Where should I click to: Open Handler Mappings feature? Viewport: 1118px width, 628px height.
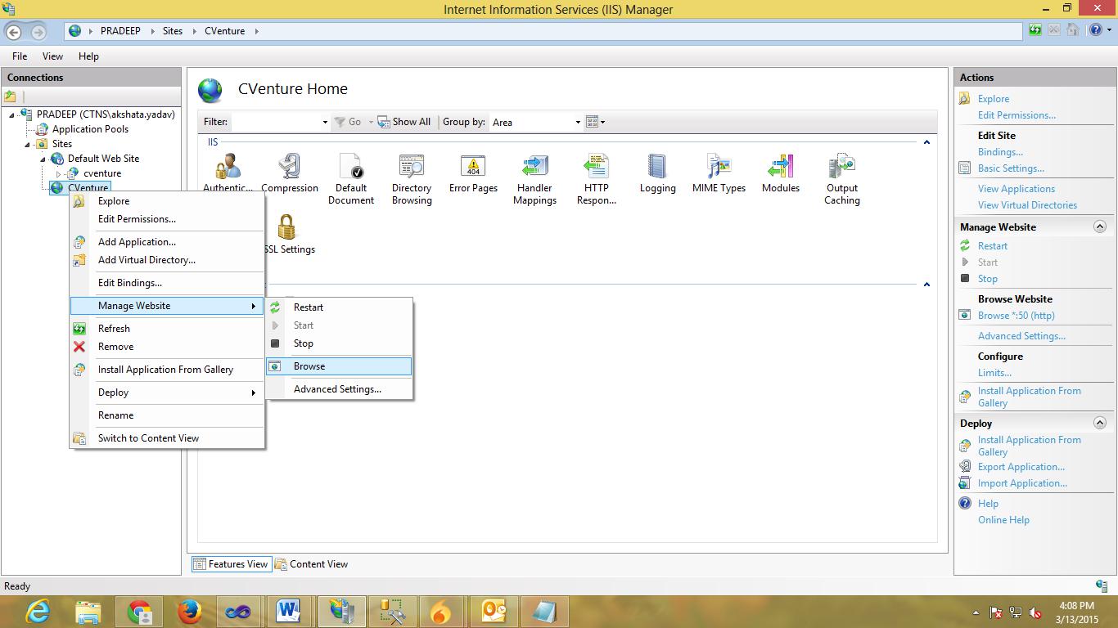coord(534,180)
